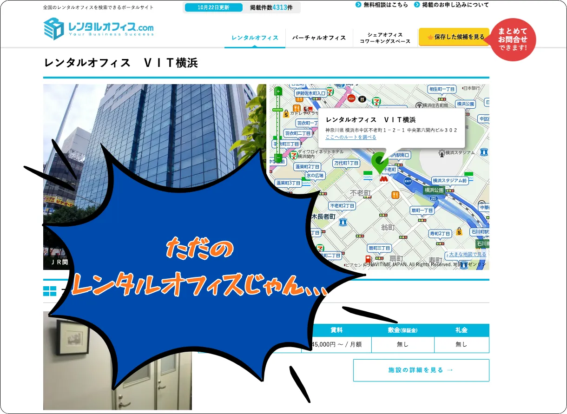Click the red M metro icon near 不老町
This screenshot has height=414, width=567.
(x=383, y=179)
